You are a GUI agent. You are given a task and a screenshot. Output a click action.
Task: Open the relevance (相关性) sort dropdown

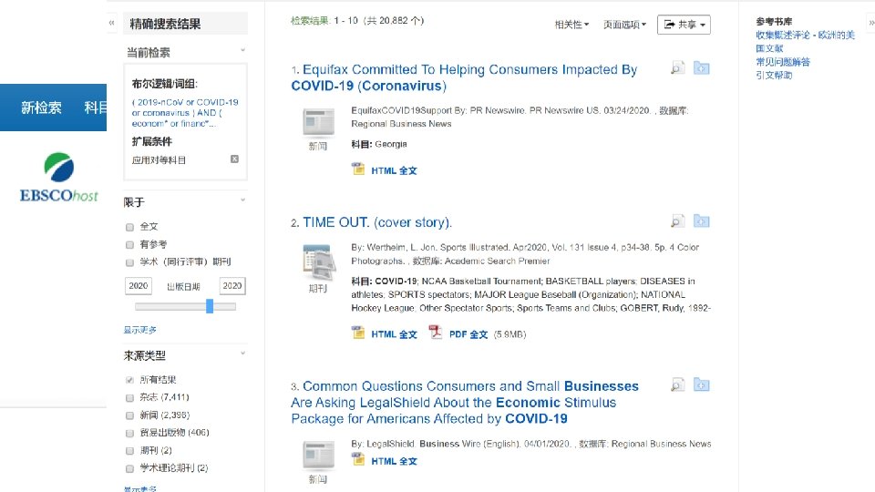pos(571,25)
